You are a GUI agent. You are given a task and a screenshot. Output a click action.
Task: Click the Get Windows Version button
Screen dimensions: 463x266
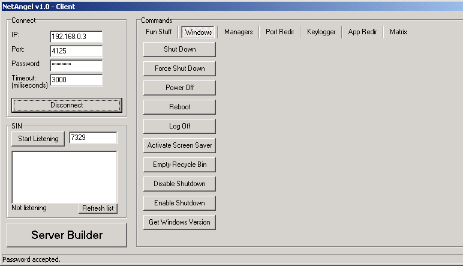(179, 222)
